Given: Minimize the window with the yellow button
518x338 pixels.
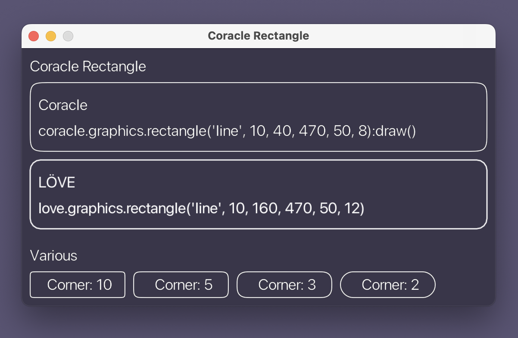Looking at the screenshot, I should point(51,36).
